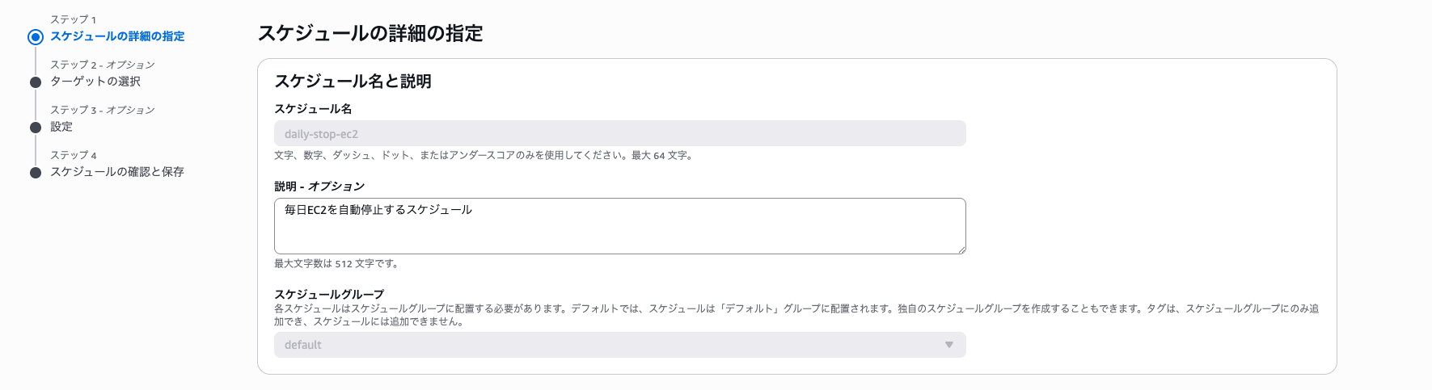Image resolution: width=1432 pixels, height=390 pixels.
Task: Click the スケジュール名 field label
Action: pyautogui.click(x=313, y=109)
